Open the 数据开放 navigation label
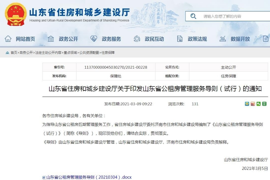The height and width of the screenshot is (180, 270). (x=240, y=39)
